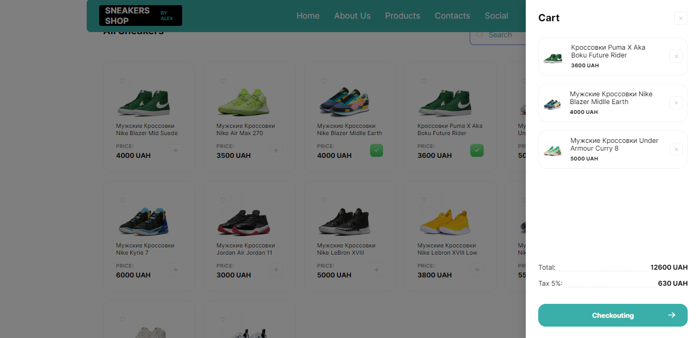Click the Cart panel heading
This screenshot has width=696, height=338.
point(549,18)
